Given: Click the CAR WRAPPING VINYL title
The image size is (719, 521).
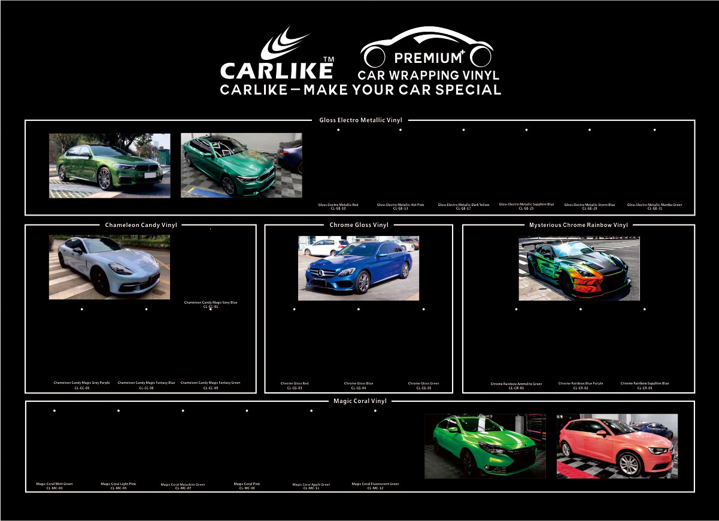Looking at the screenshot, I should pos(428,75).
